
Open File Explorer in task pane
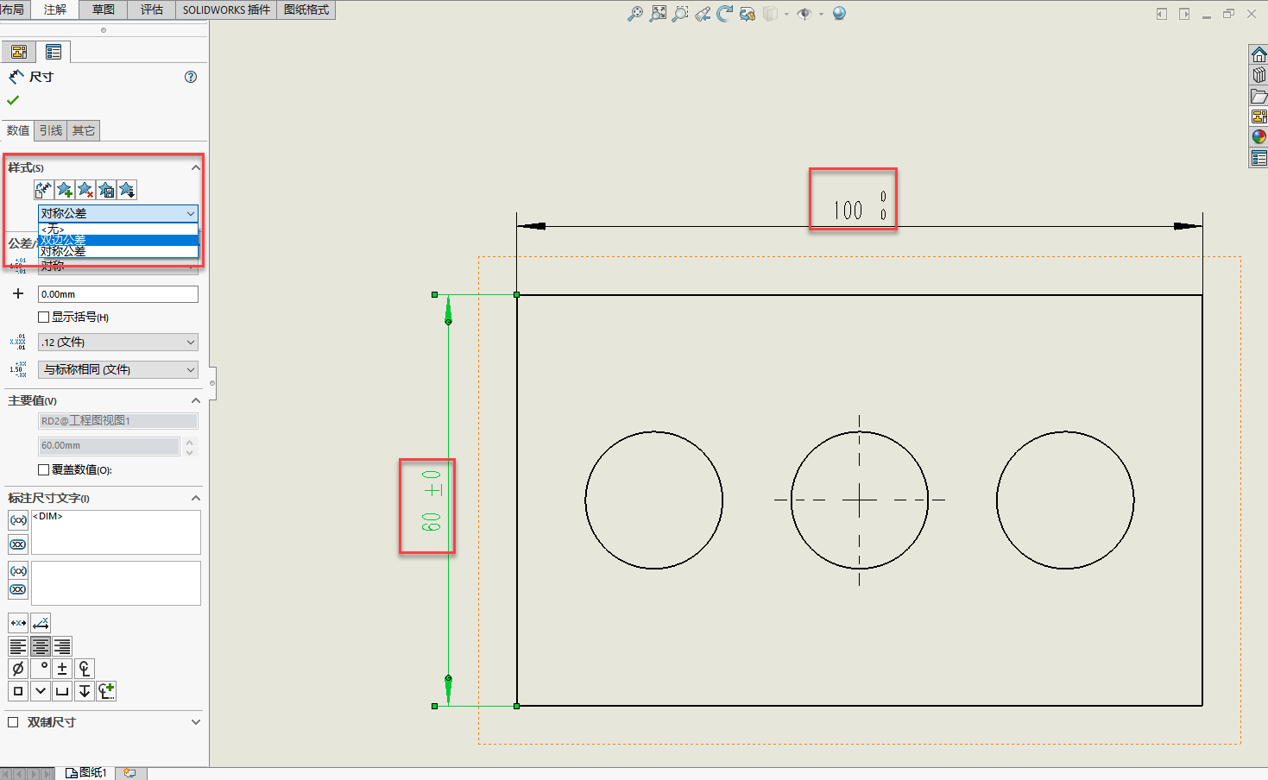click(1259, 96)
